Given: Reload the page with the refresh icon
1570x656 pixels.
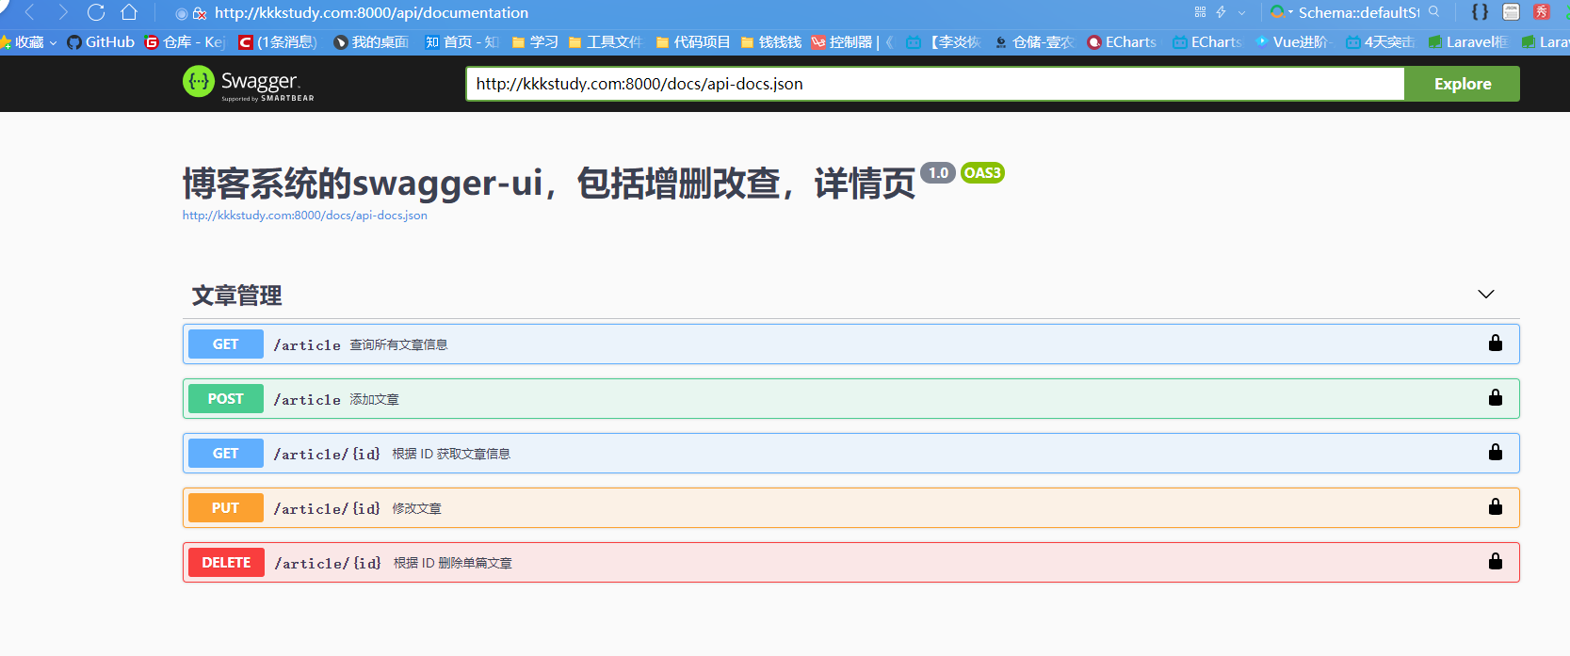Looking at the screenshot, I should 96,12.
